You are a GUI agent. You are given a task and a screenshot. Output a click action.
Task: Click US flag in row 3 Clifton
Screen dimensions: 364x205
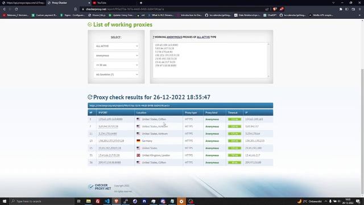coord(138,119)
